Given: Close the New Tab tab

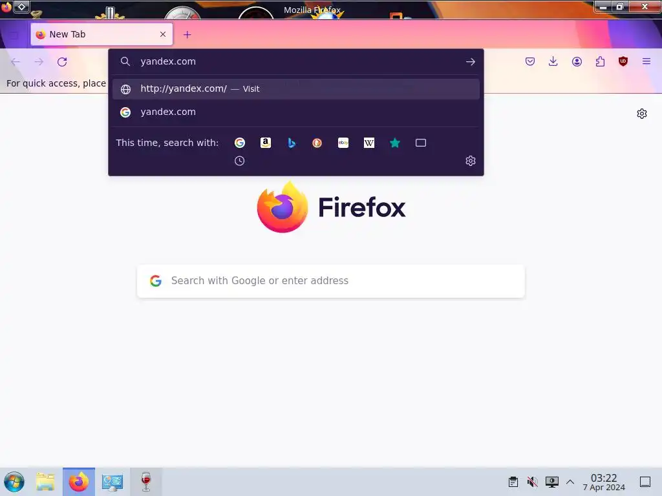Looking at the screenshot, I should click(163, 34).
